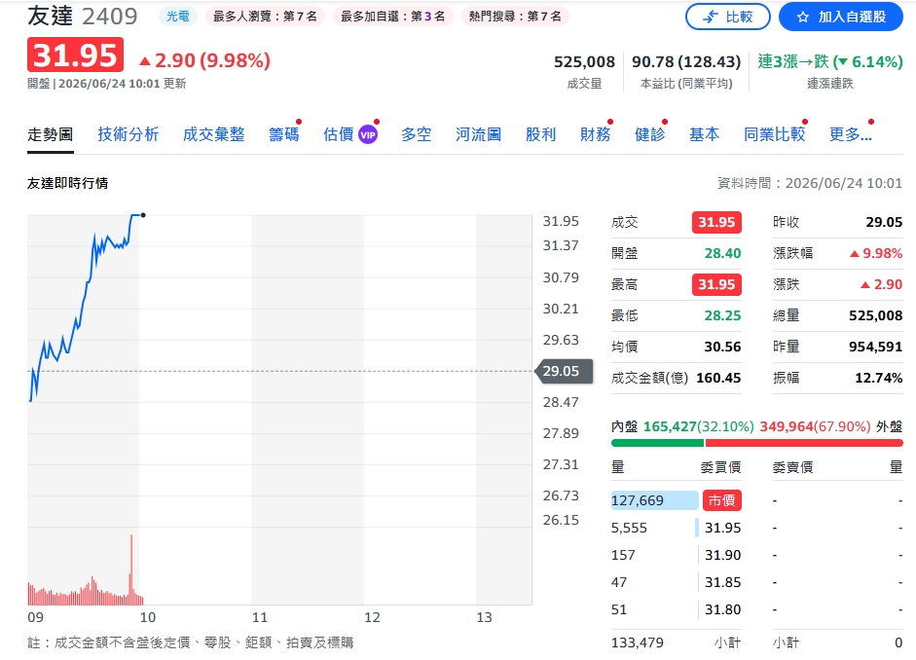Open the 基本 tab
Viewport: 916px width, 660px height.
point(704,135)
